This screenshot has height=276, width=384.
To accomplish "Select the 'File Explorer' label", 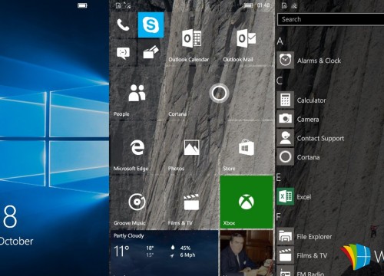I will coord(314,237).
